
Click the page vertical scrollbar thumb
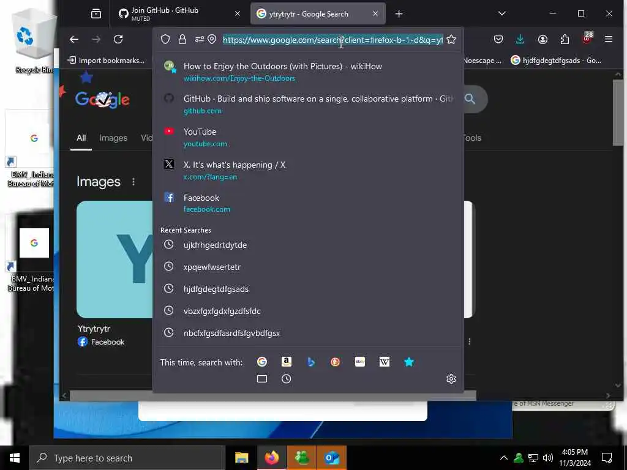coord(618,113)
